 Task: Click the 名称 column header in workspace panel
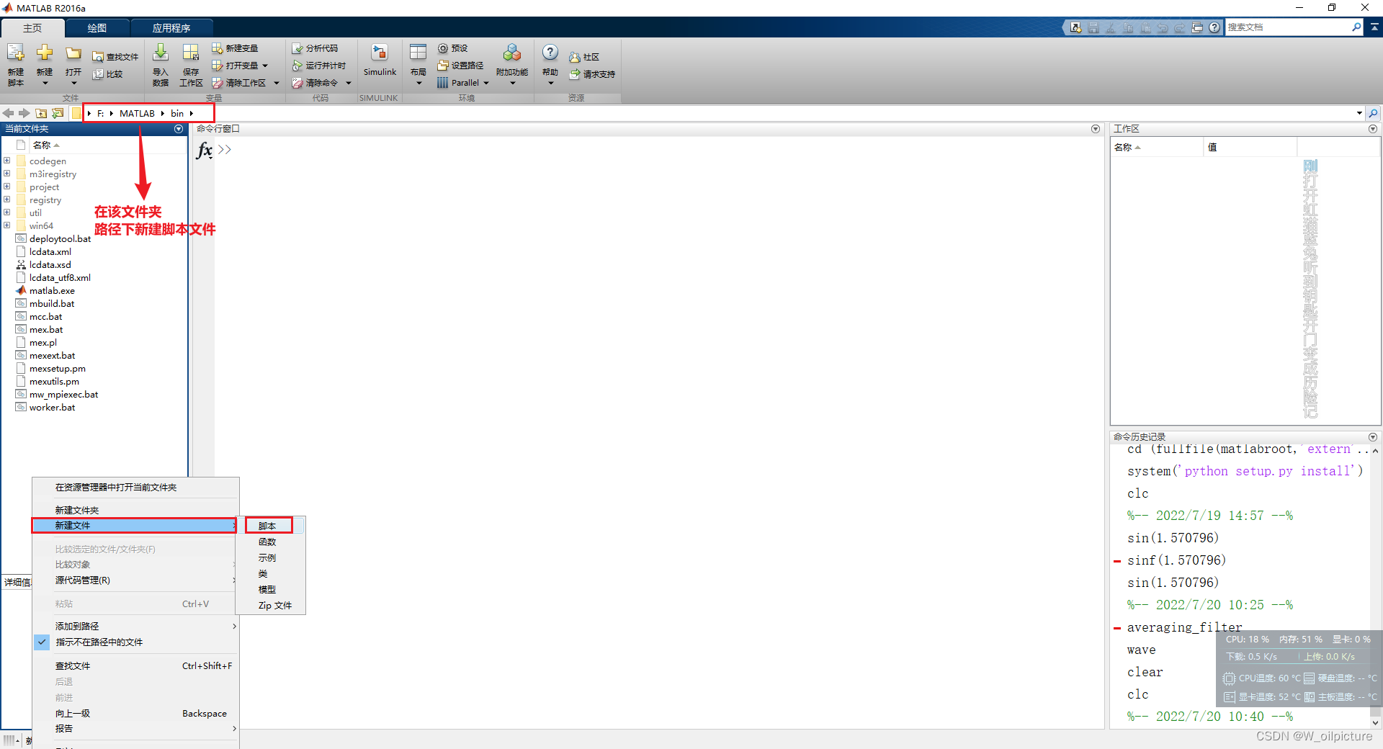pos(1157,147)
